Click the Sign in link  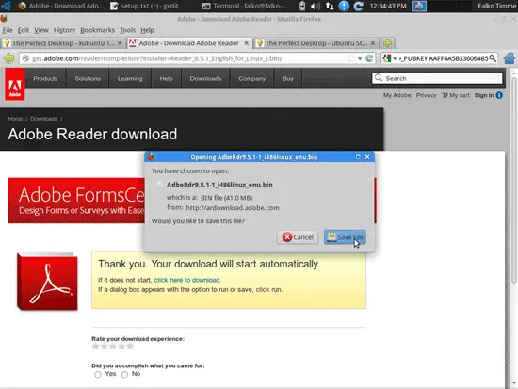pyautogui.click(x=484, y=95)
